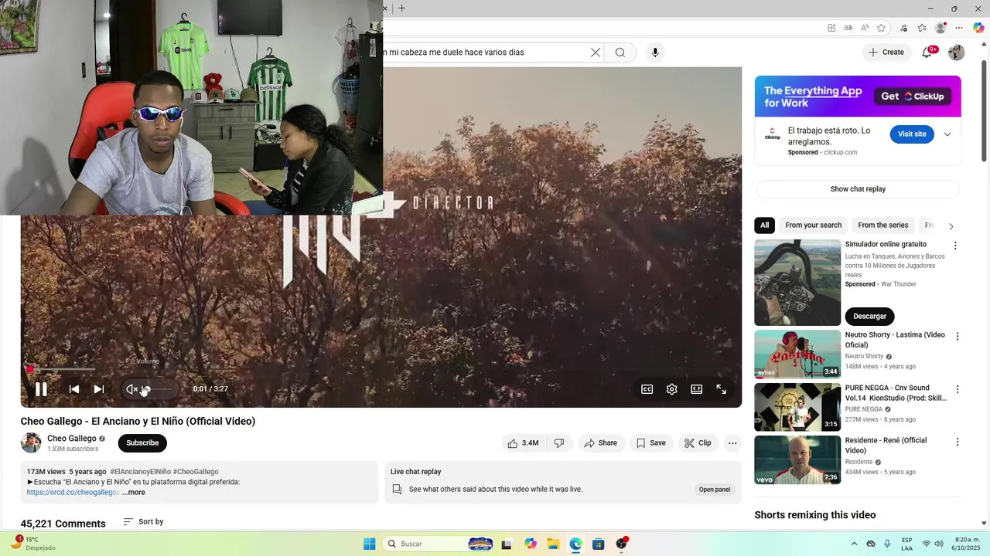The width and height of the screenshot is (990, 556).
Task: Save the video to a playlist
Action: tap(651, 443)
